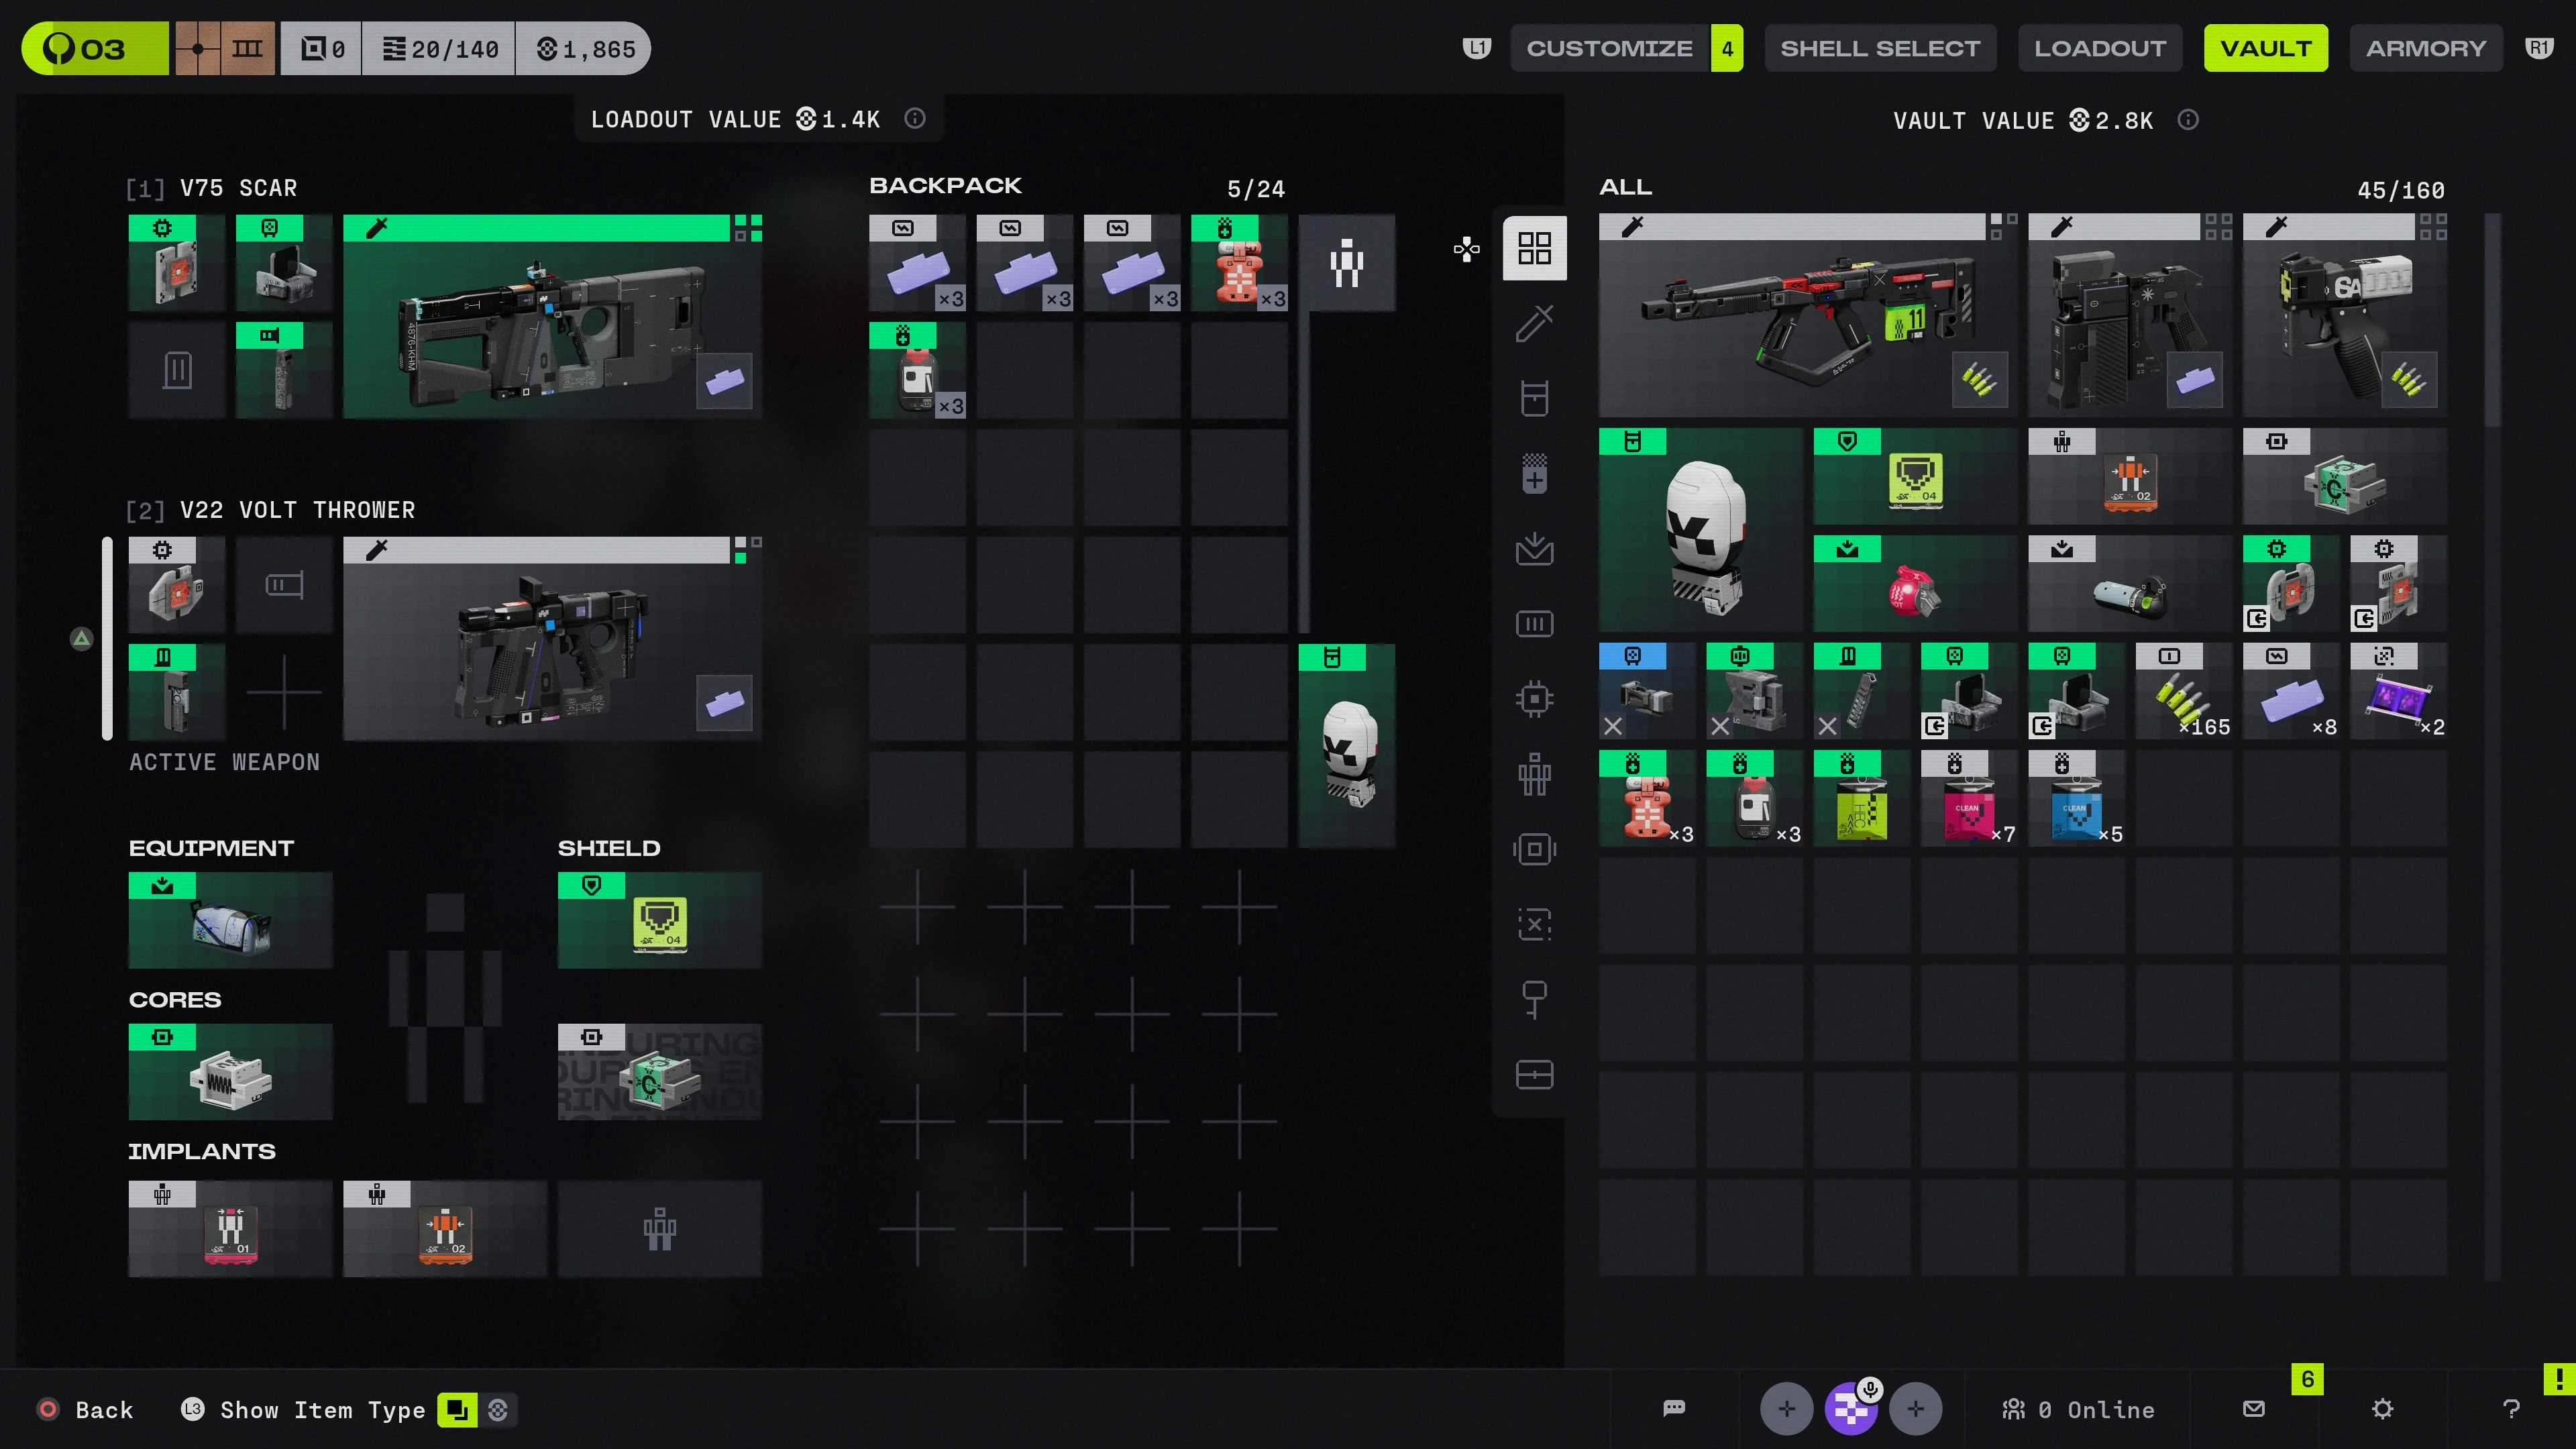
Task: Open the backpack character figure icon
Action: [x=1346, y=263]
